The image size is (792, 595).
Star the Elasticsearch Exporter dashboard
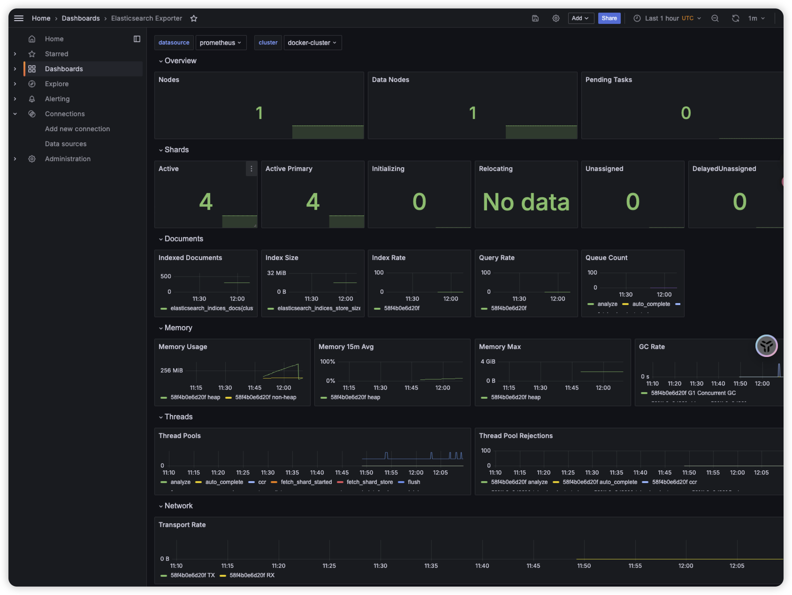click(x=194, y=18)
